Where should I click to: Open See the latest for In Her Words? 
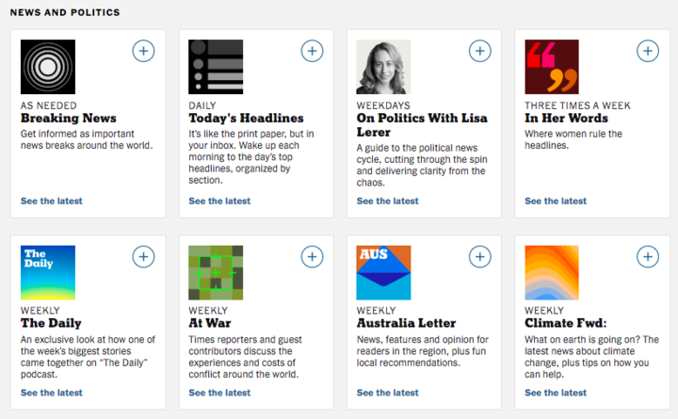click(556, 201)
